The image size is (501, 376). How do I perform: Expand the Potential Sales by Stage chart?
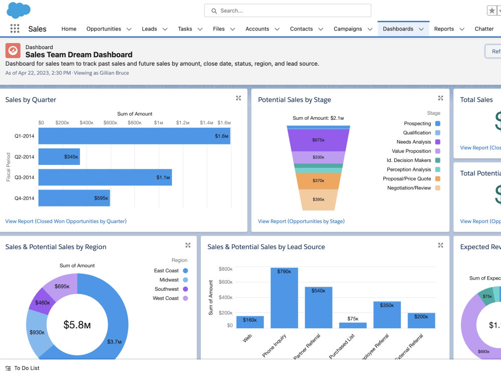click(440, 98)
